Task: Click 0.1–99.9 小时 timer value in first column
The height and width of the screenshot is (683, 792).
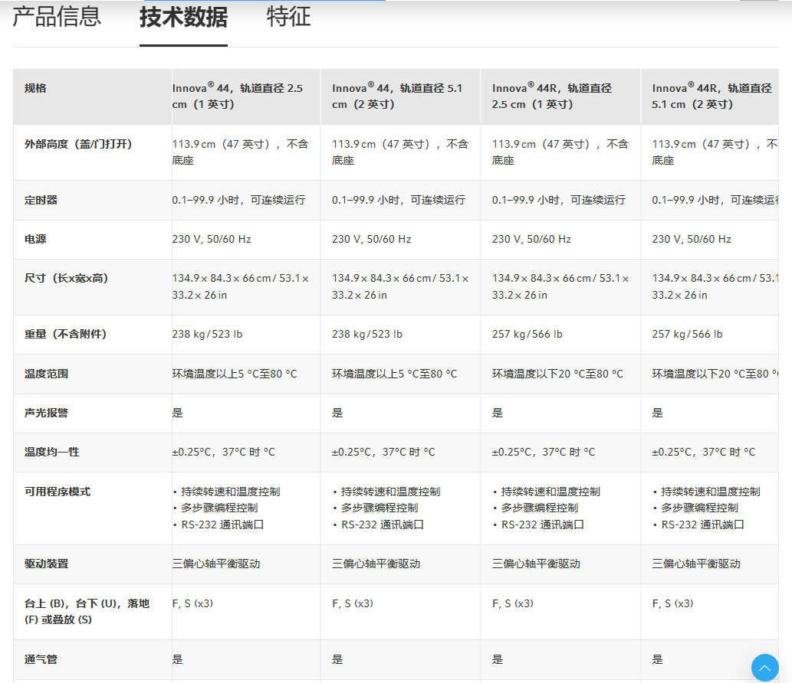Action: click(x=239, y=201)
